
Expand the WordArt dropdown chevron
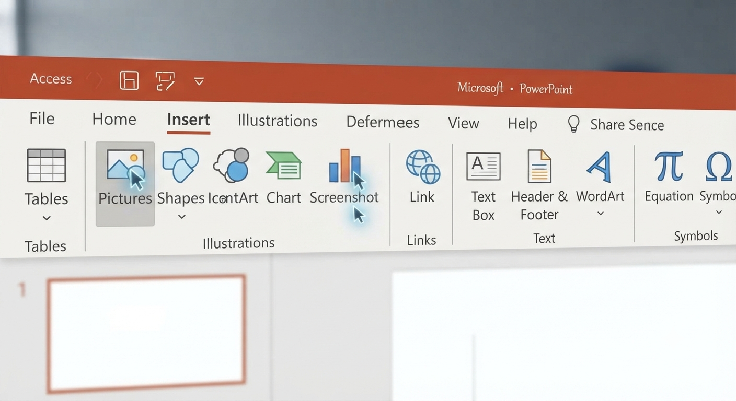(600, 213)
